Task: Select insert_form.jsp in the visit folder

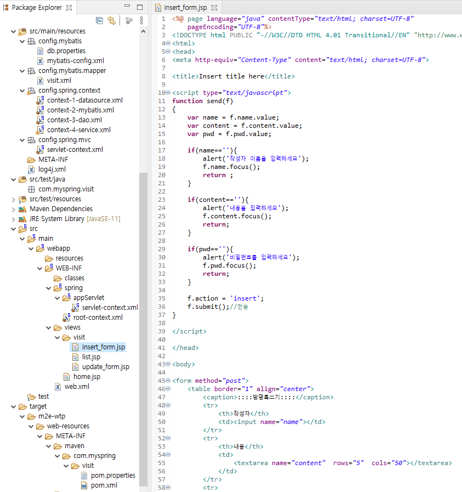Action: pos(104,347)
